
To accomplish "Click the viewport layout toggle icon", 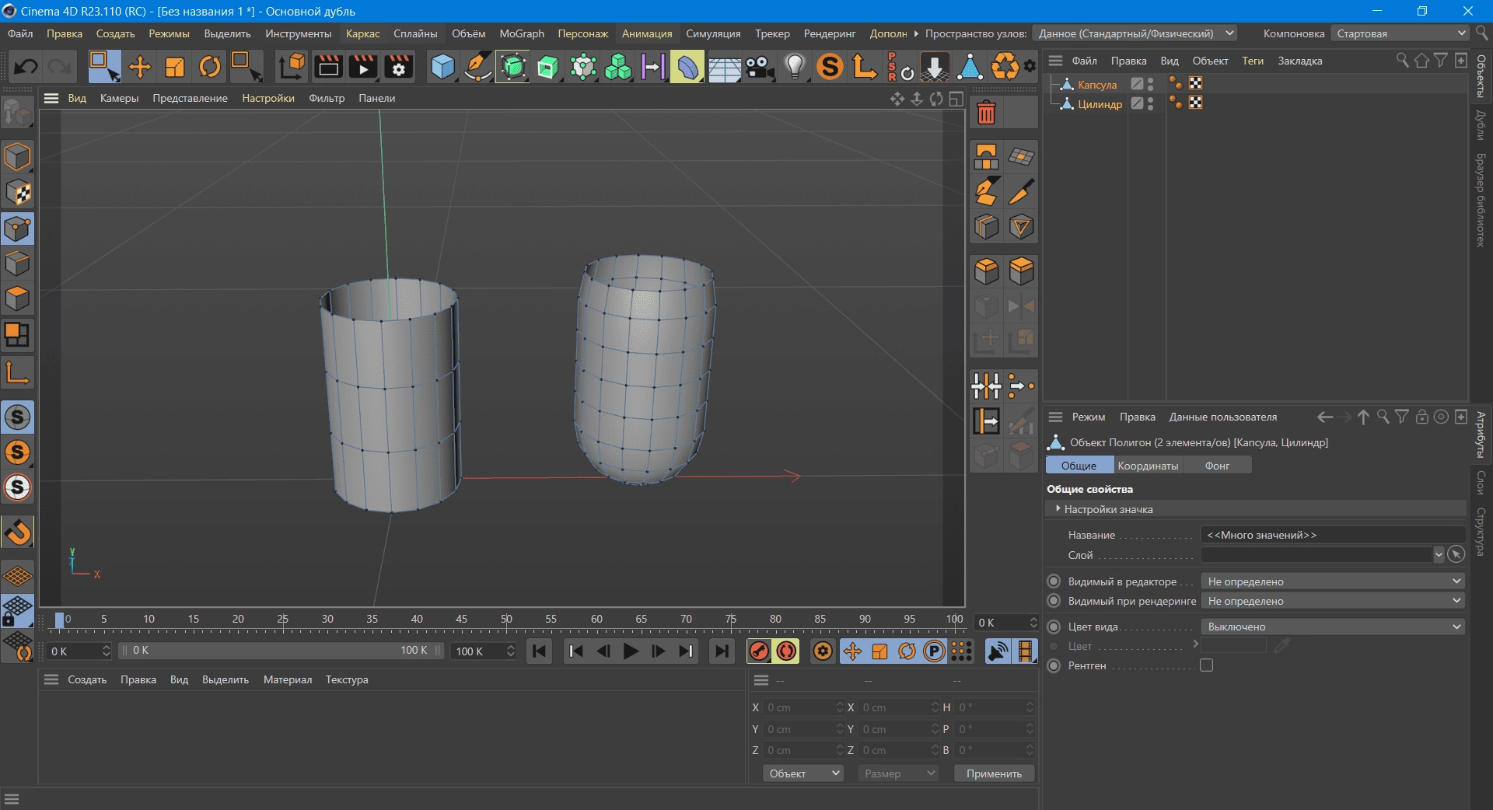I will (x=956, y=99).
